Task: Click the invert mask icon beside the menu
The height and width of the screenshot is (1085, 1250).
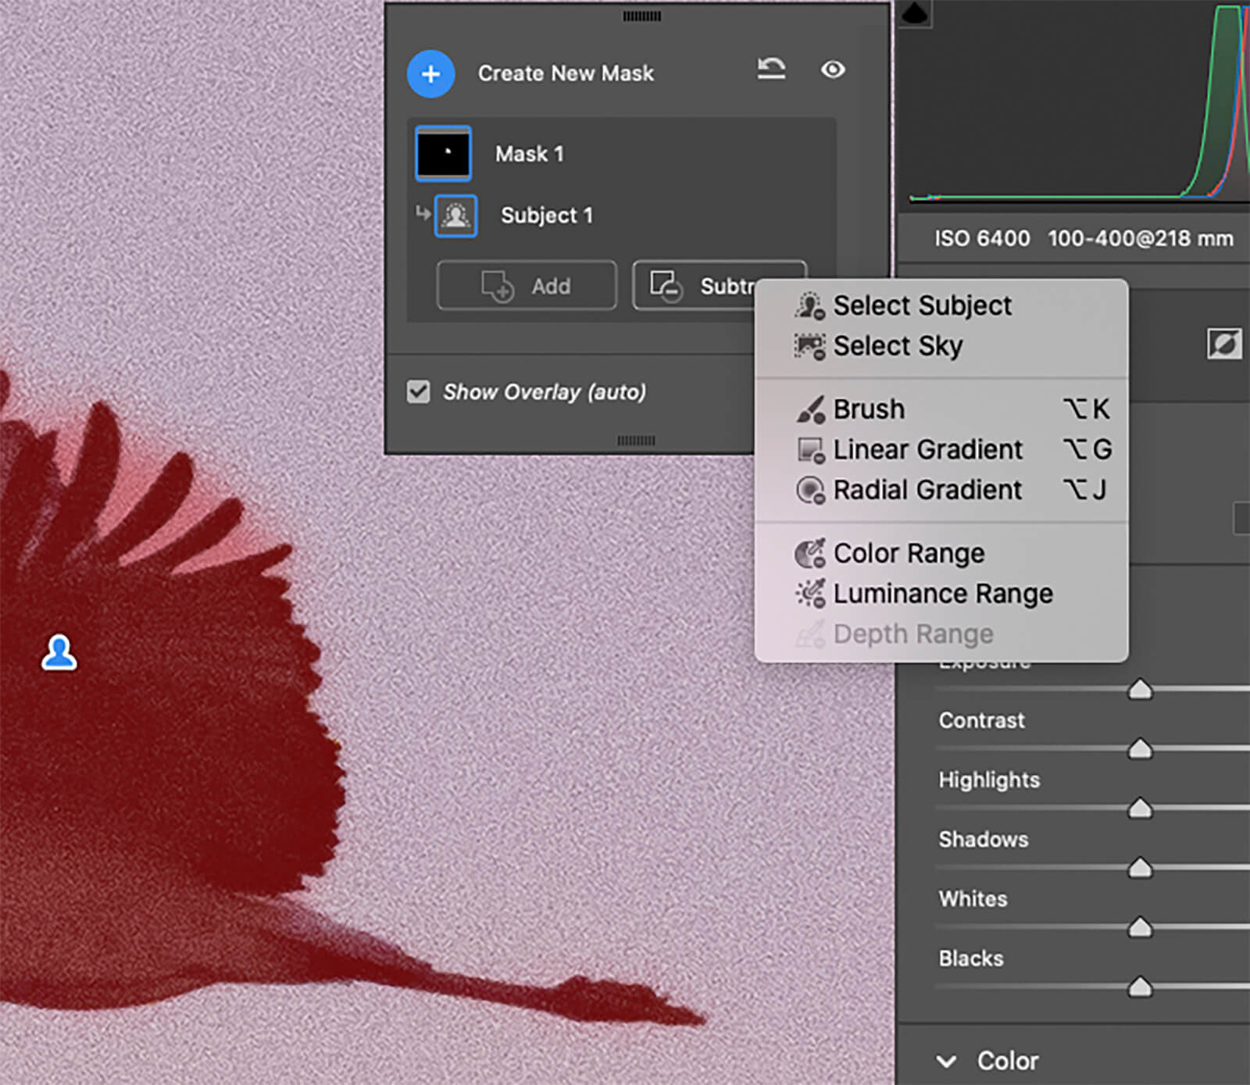Action: [1223, 344]
